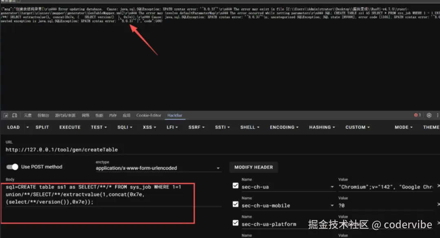
Task: Open the TEST dropdown menu
Action: coord(99,127)
